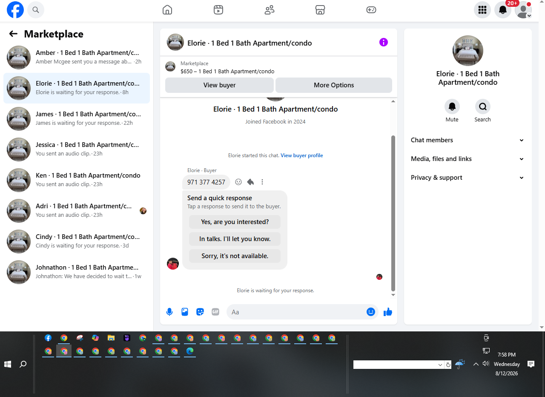Click the purple conversation information icon
545x397 pixels.
[x=384, y=42]
